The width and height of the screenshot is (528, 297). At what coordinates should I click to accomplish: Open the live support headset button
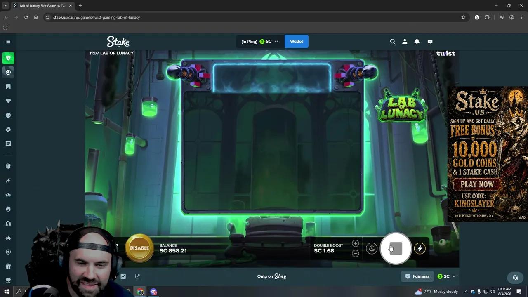point(515,278)
